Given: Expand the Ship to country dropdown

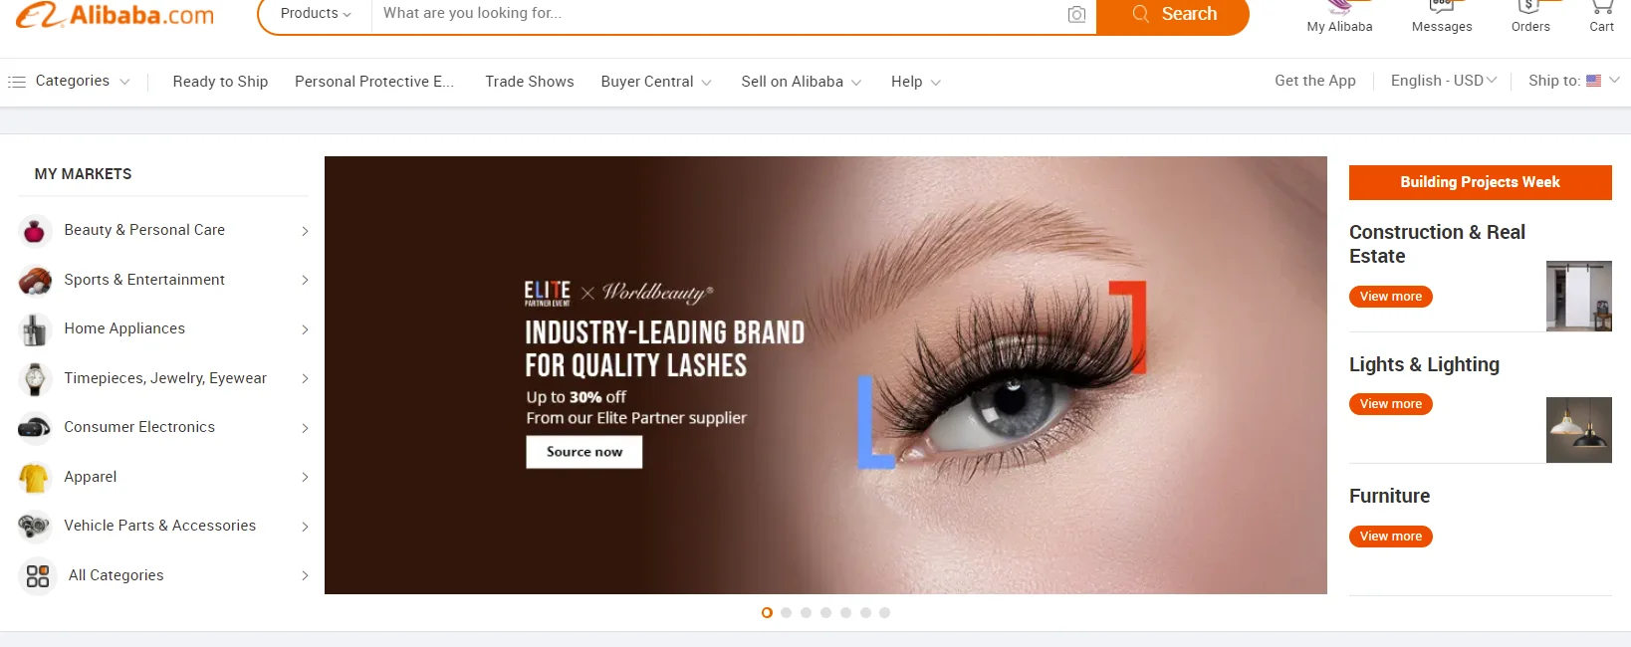Looking at the screenshot, I should pos(1574,81).
